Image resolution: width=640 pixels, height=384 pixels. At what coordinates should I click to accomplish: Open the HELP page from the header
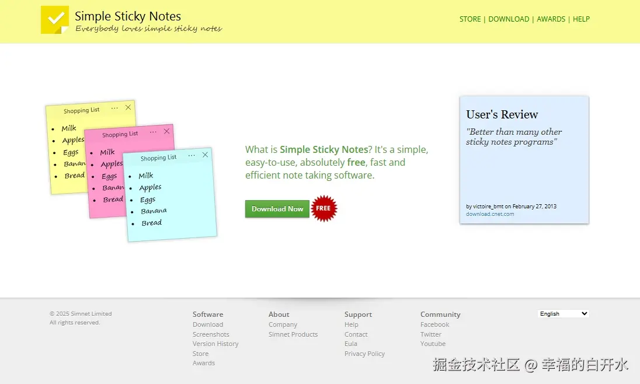[581, 19]
